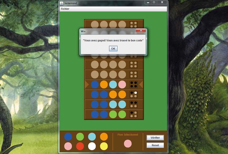Click the Vérifier button
Viewport: 228px width, 154px height.
tap(155, 138)
